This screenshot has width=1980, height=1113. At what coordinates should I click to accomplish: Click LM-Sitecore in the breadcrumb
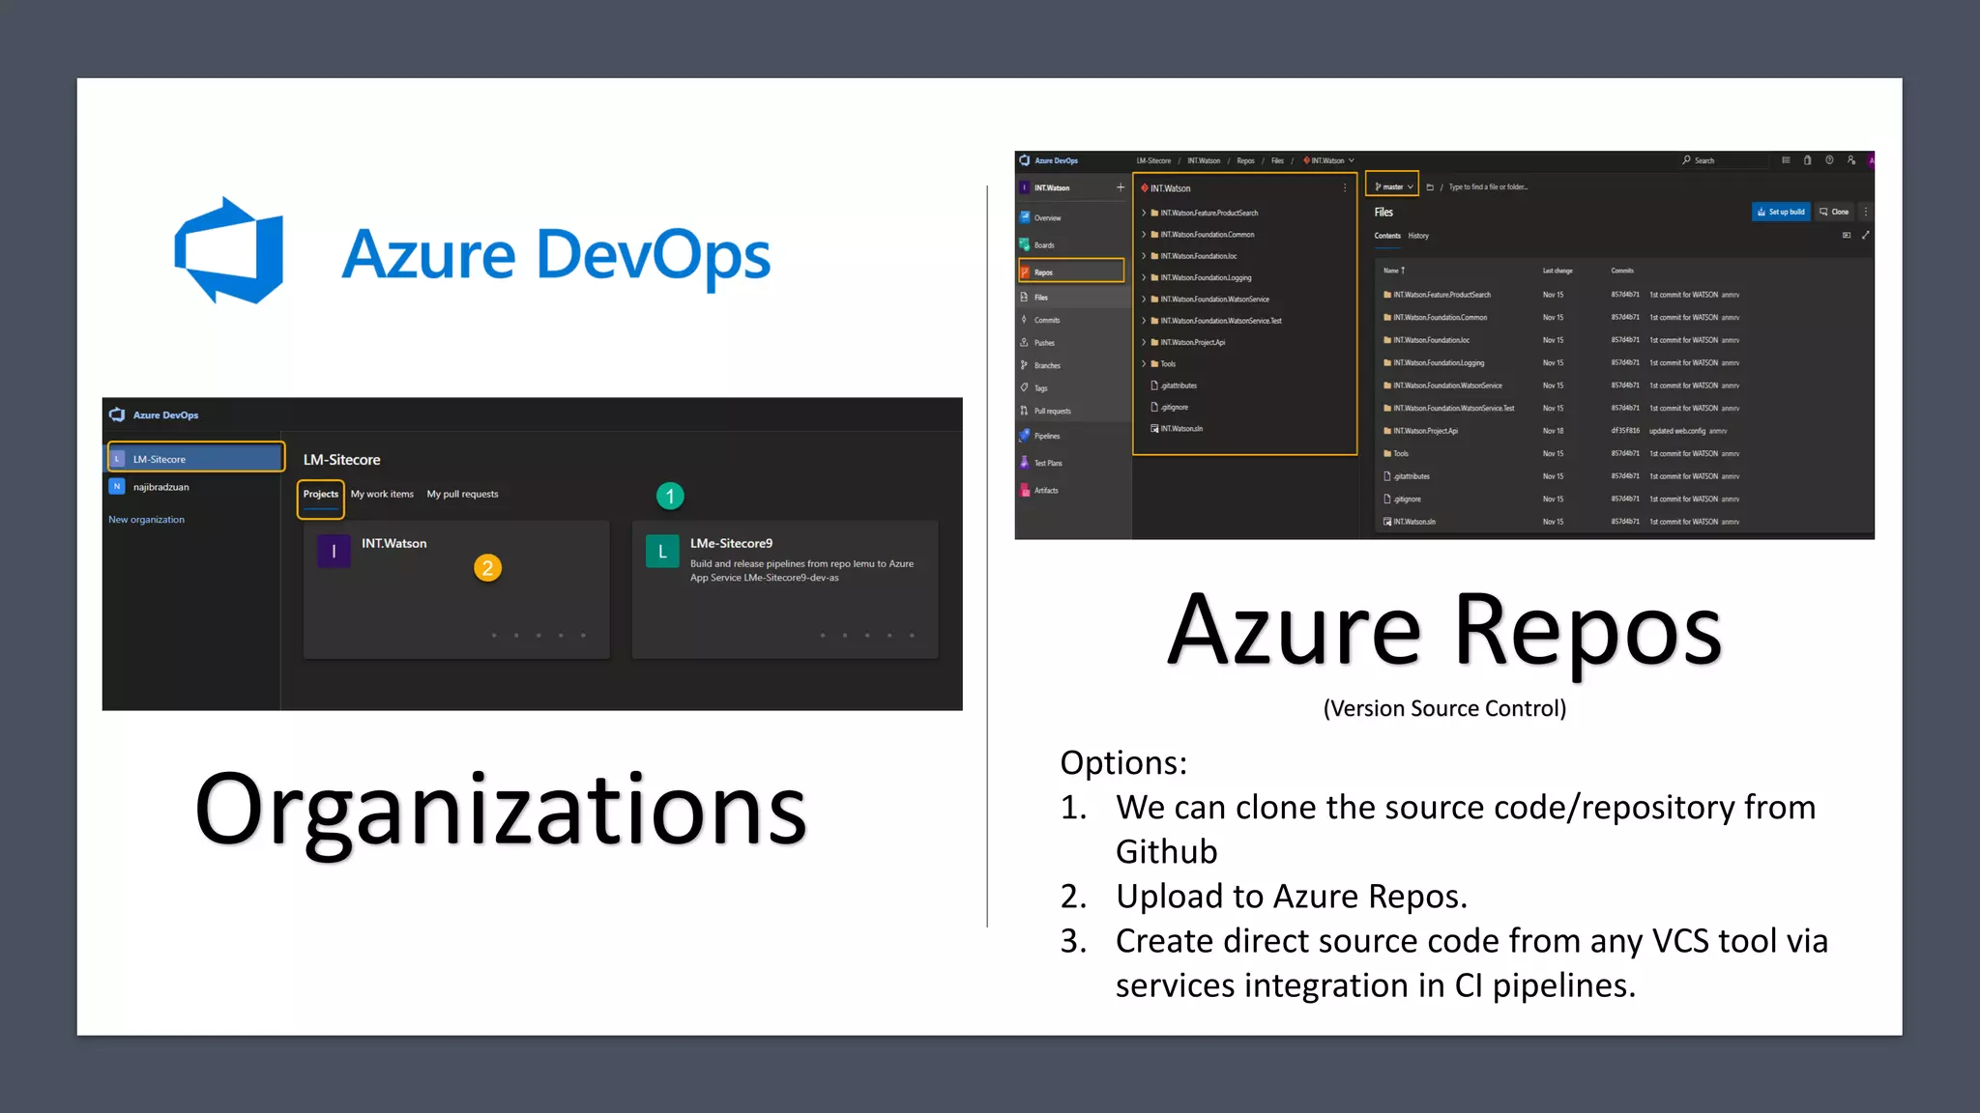click(1153, 160)
